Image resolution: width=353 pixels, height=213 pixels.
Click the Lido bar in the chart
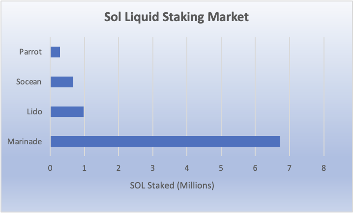[x=67, y=112]
